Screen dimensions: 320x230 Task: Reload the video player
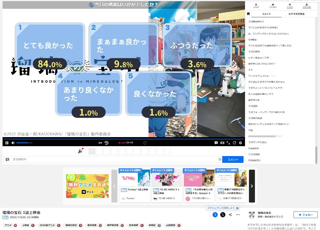tap(234, 143)
